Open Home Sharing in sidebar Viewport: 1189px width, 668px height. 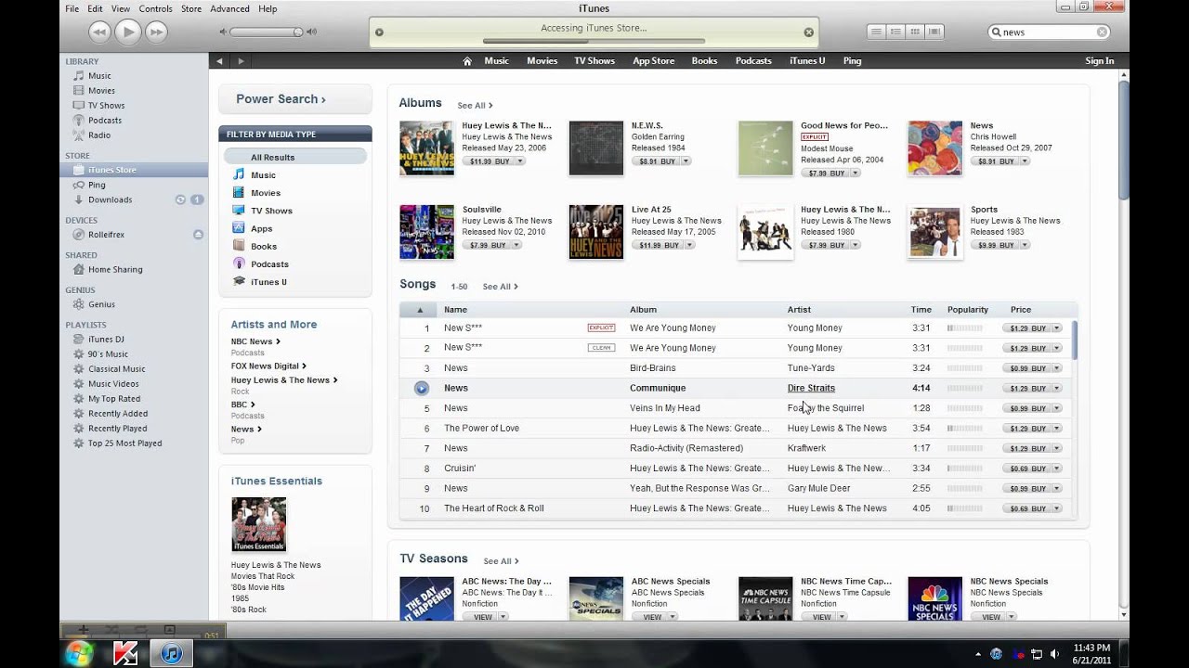115,270
